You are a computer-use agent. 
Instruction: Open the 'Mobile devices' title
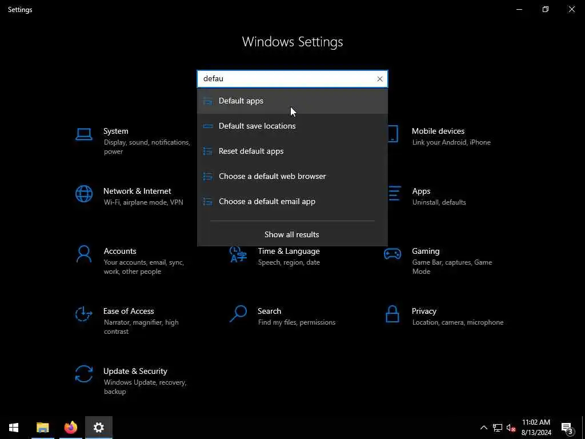pyautogui.click(x=438, y=131)
